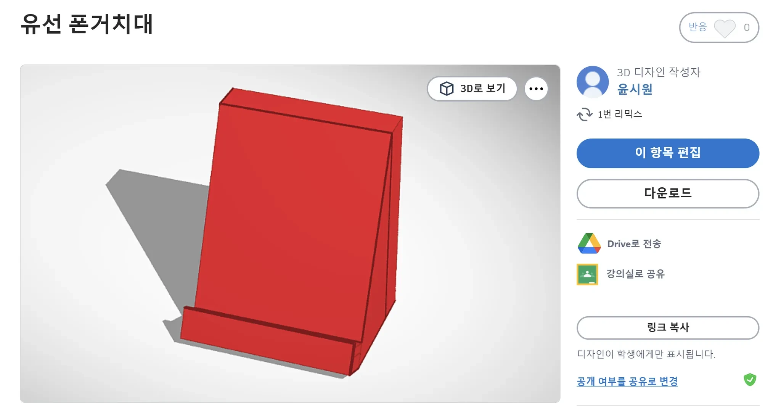
Task: Copy link with 링크 복사 button
Action: [x=668, y=327]
